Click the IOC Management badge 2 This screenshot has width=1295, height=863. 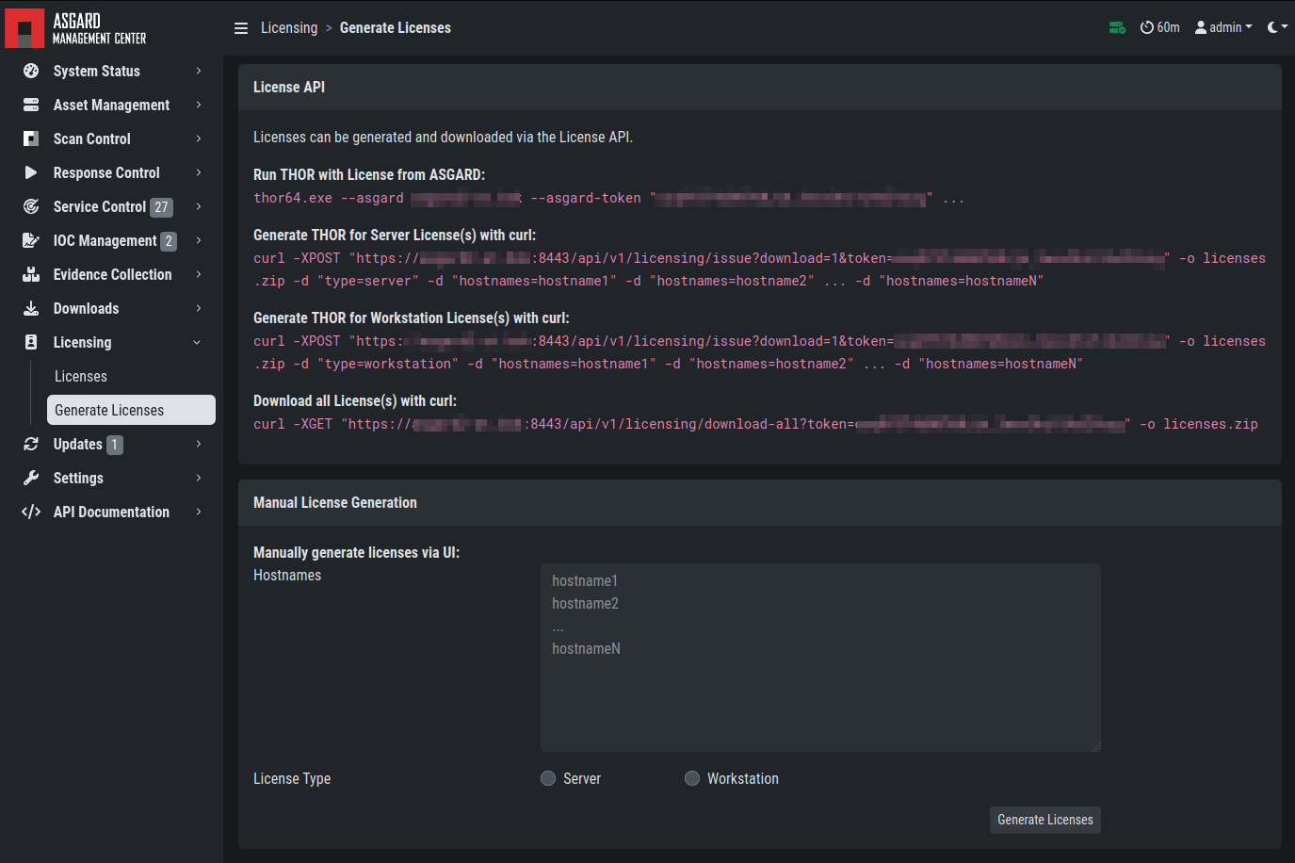point(169,241)
